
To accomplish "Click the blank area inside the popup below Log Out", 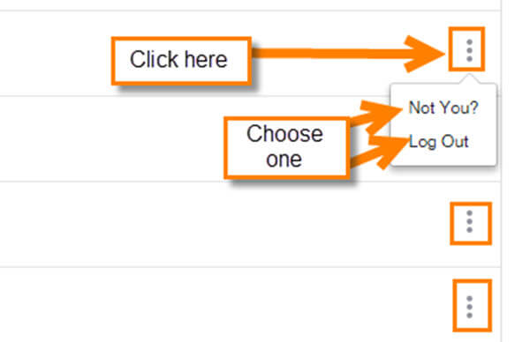I will (x=443, y=158).
